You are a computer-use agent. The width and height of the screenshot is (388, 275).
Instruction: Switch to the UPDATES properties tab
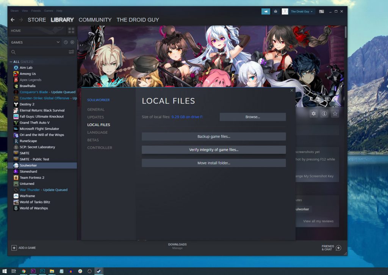95,117
